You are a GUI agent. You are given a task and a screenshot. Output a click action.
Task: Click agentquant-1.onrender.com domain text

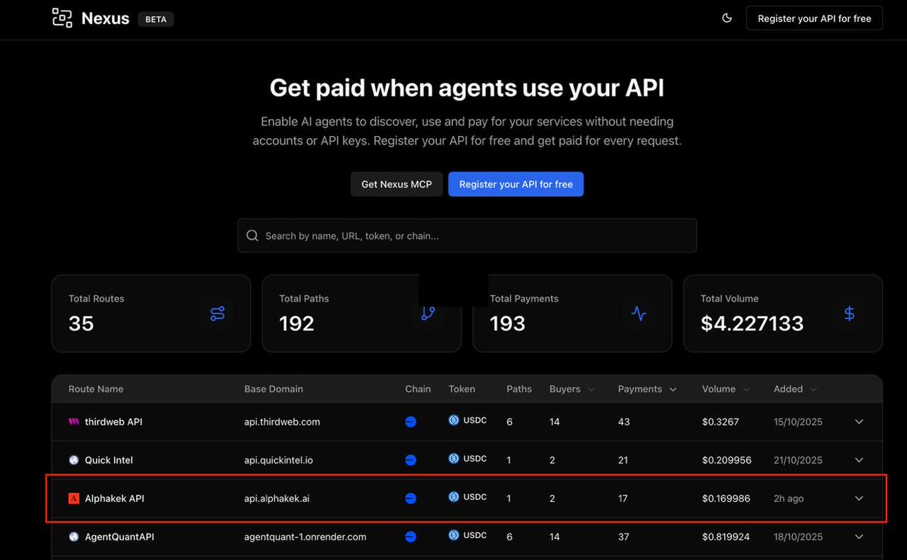pyautogui.click(x=305, y=537)
